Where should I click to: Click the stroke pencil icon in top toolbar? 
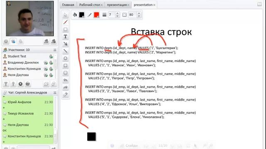point(90,15)
